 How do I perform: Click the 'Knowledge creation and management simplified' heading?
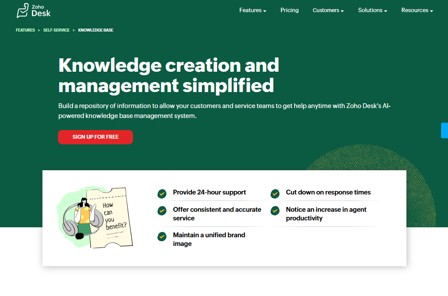[169, 75]
